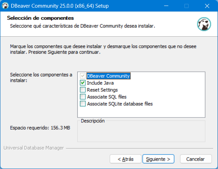Select the Reset Settings label text
The height and width of the screenshot is (169, 218).
[102, 90]
